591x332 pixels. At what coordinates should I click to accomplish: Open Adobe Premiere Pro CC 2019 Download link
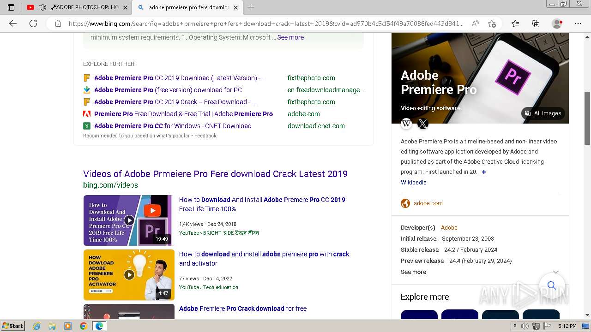tap(180, 78)
